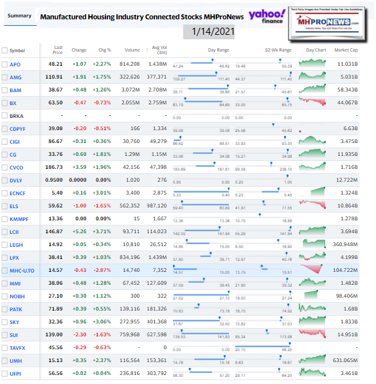
Task: Sort by the Avg Vol (3m) column header
Action: 159,50
